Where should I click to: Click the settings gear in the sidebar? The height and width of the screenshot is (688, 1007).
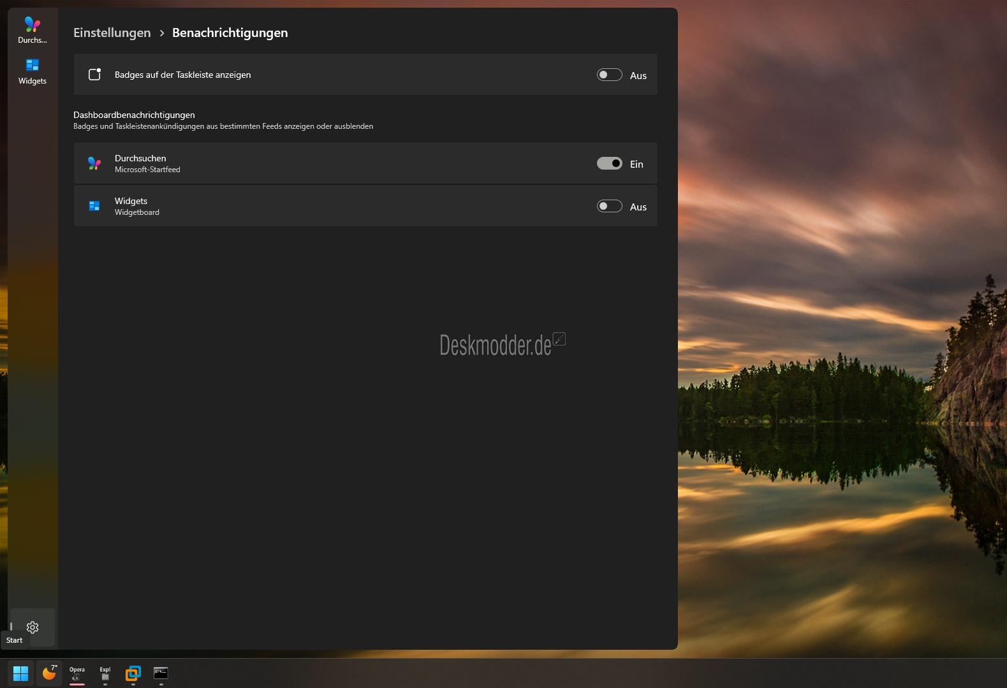(x=33, y=627)
